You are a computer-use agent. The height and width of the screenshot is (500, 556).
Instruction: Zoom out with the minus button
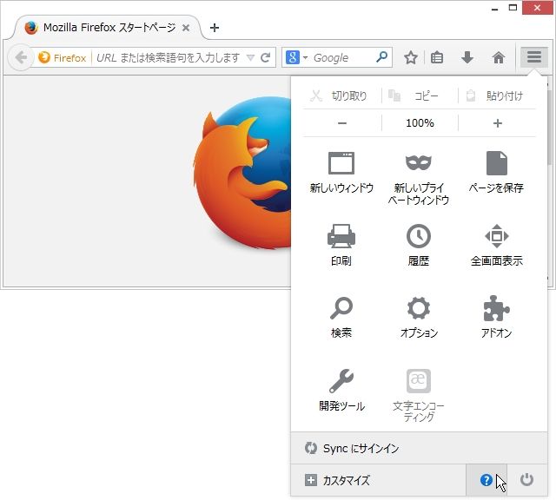click(342, 123)
